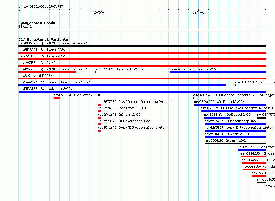Click the right arrow end of ruler
The width and height of the screenshot is (275, 201).
pos(265,10)
